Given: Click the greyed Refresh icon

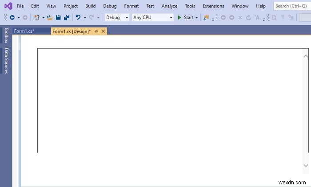Looking at the screenshot, I should (x=248, y=18).
